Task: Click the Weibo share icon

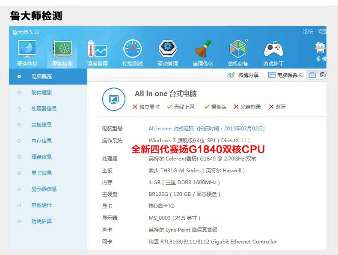Action: (231, 75)
